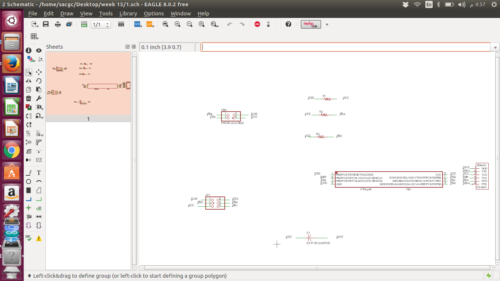Viewport: 500px width, 281px height.
Task: Open the sheet selector 1/1 combo box
Action: (x=101, y=25)
